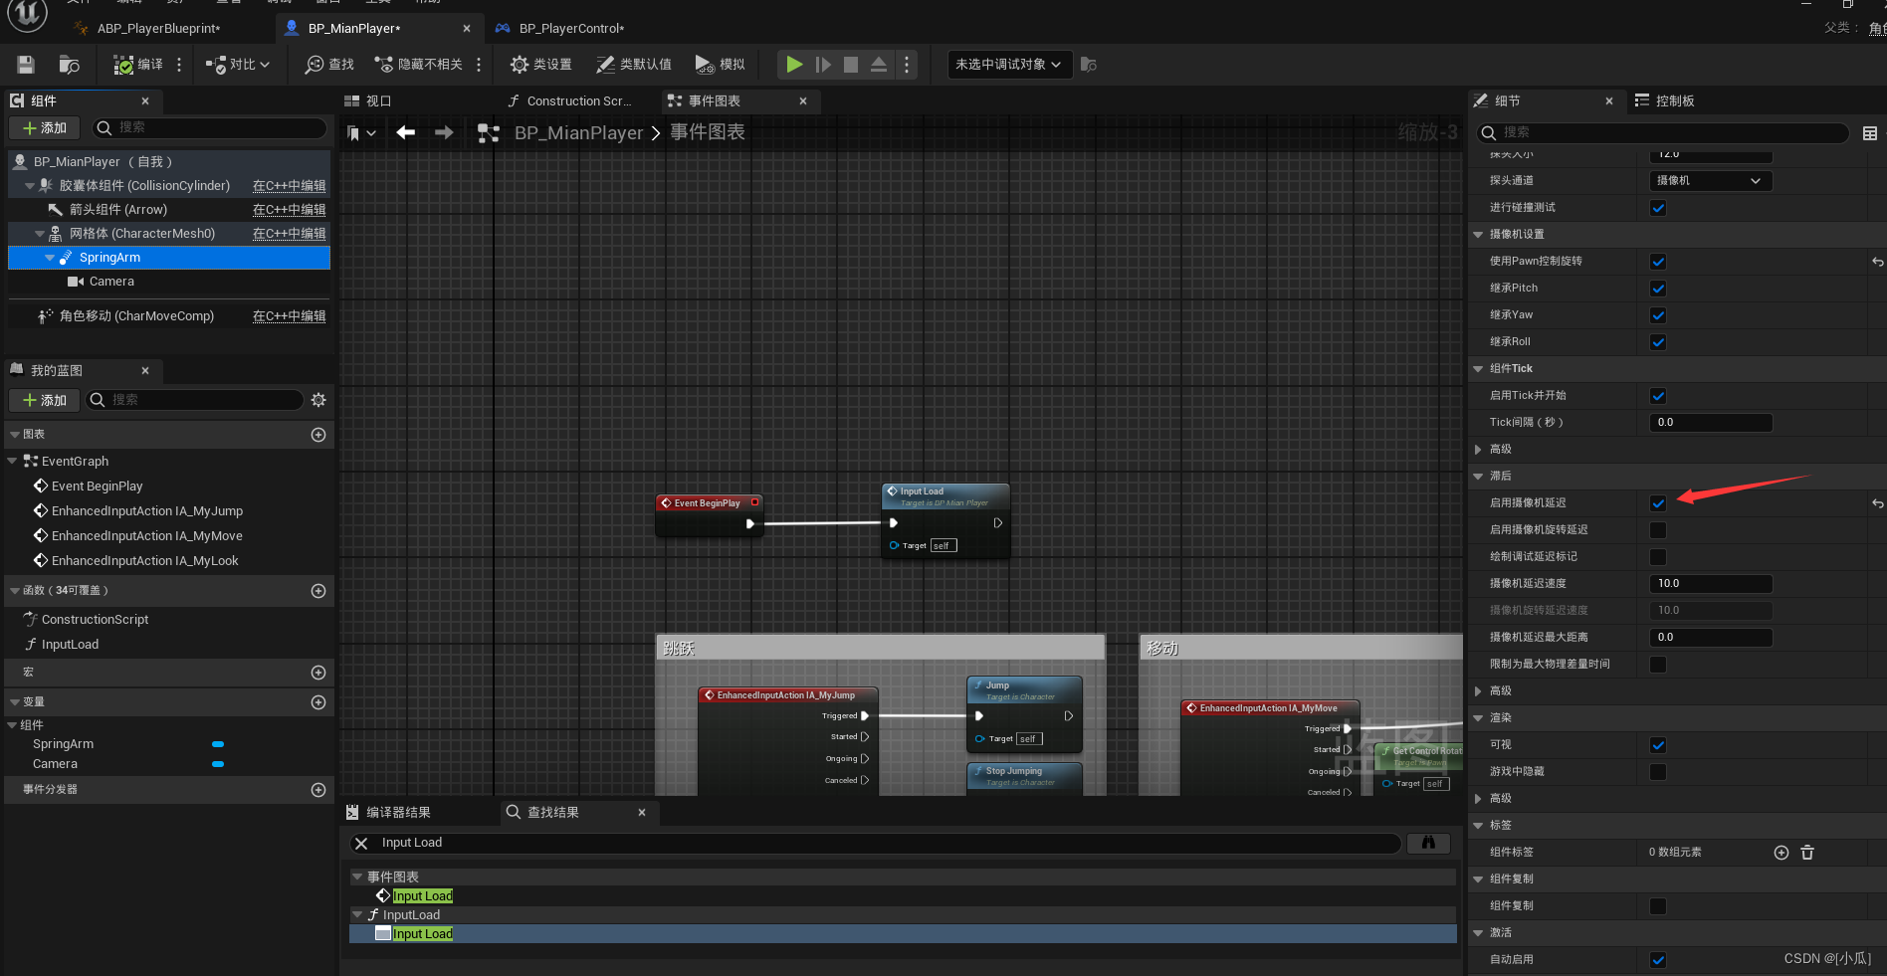Open details view options grid icon
Viewport: 1887px width, 976px height.
1870,133
